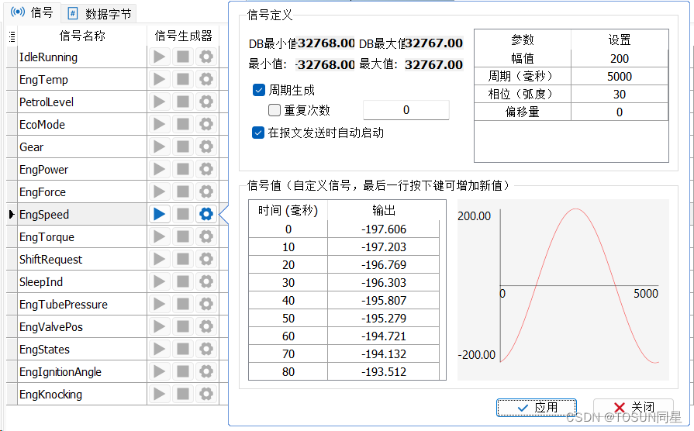Image resolution: width=694 pixels, height=431 pixels.
Task: Start the PetrolLevel signal generator
Action: [x=159, y=102]
